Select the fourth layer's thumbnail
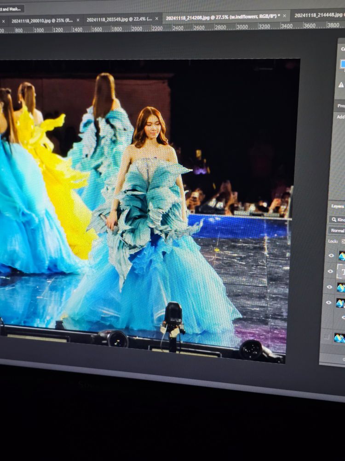345x461 pixels. coord(340,303)
